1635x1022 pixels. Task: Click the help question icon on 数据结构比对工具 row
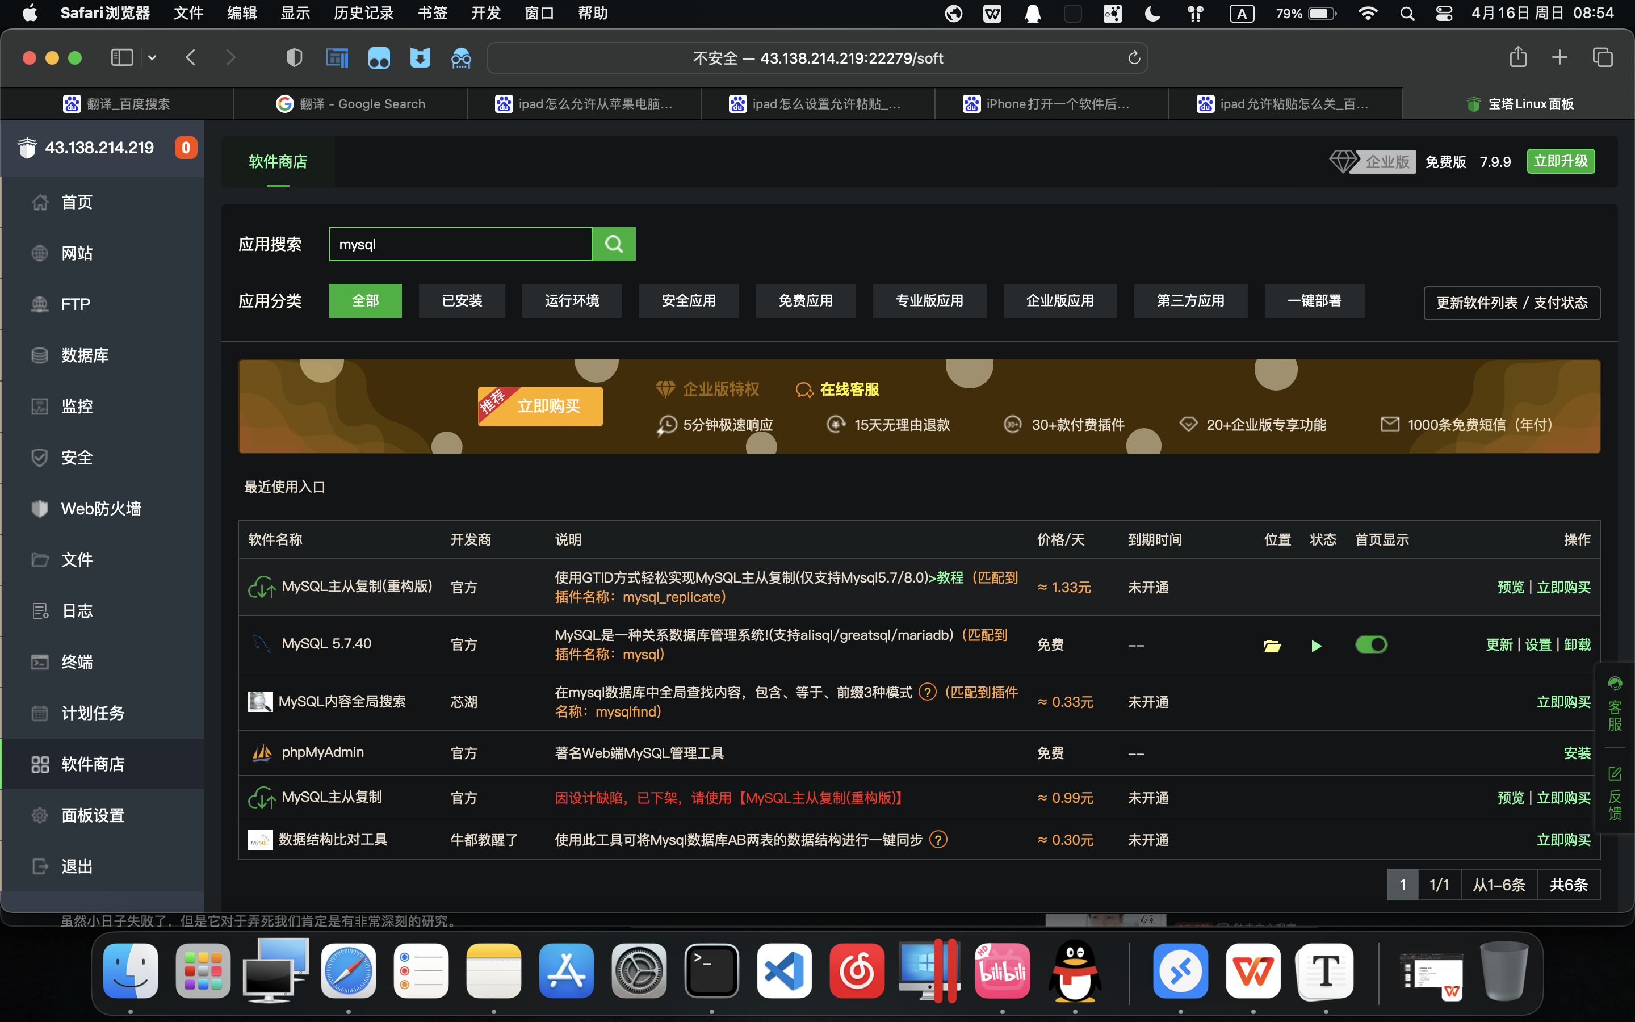click(x=938, y=839)
